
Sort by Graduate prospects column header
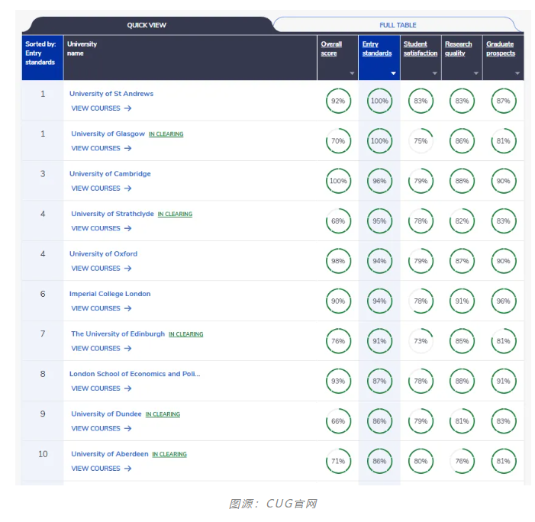pyautogui.click(x=501, y=48)
